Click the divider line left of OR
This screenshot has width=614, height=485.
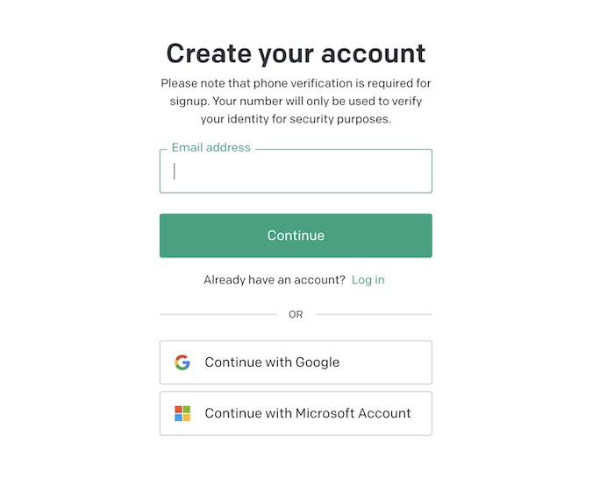coord(218,314)
